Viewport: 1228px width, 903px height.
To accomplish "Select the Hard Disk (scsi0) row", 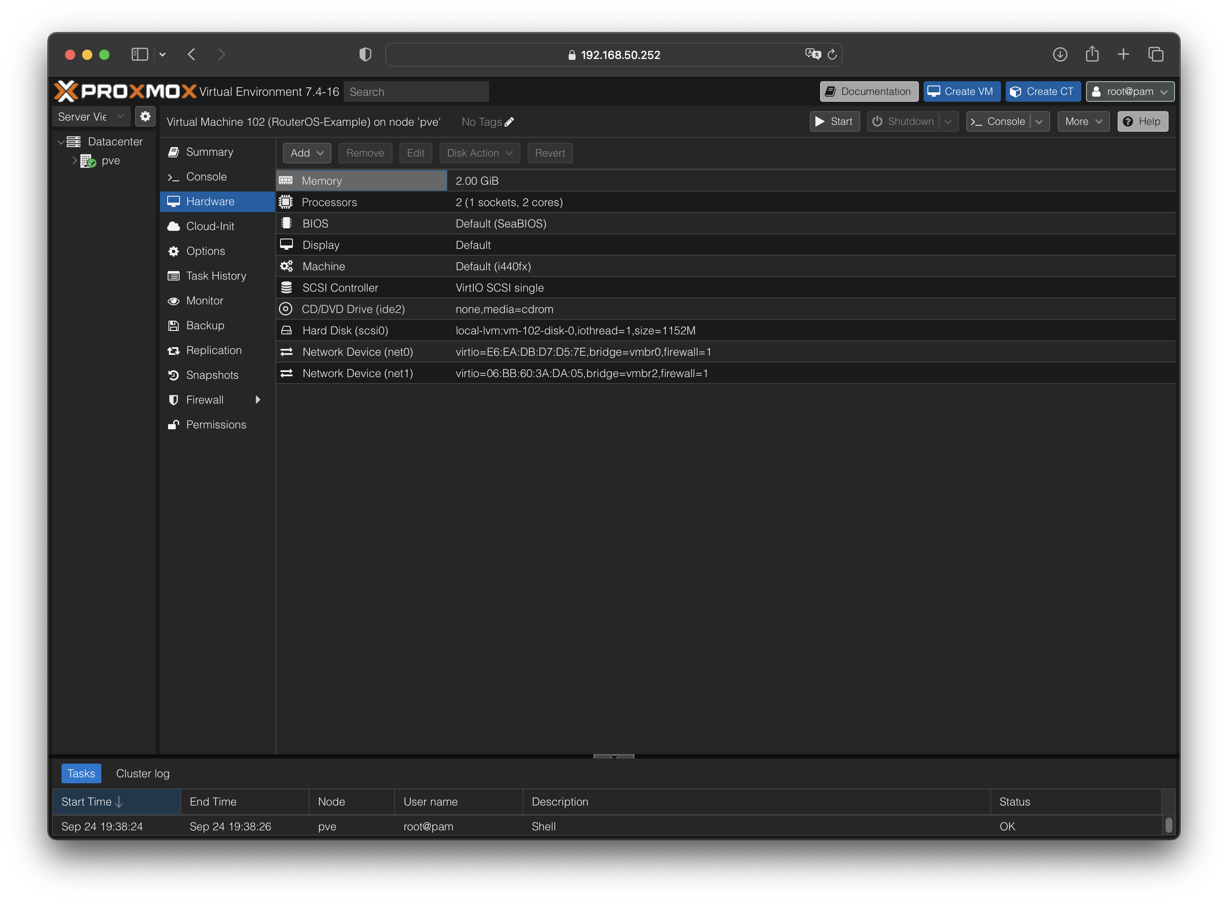I will pyautogui.click(x=345, y=331).
